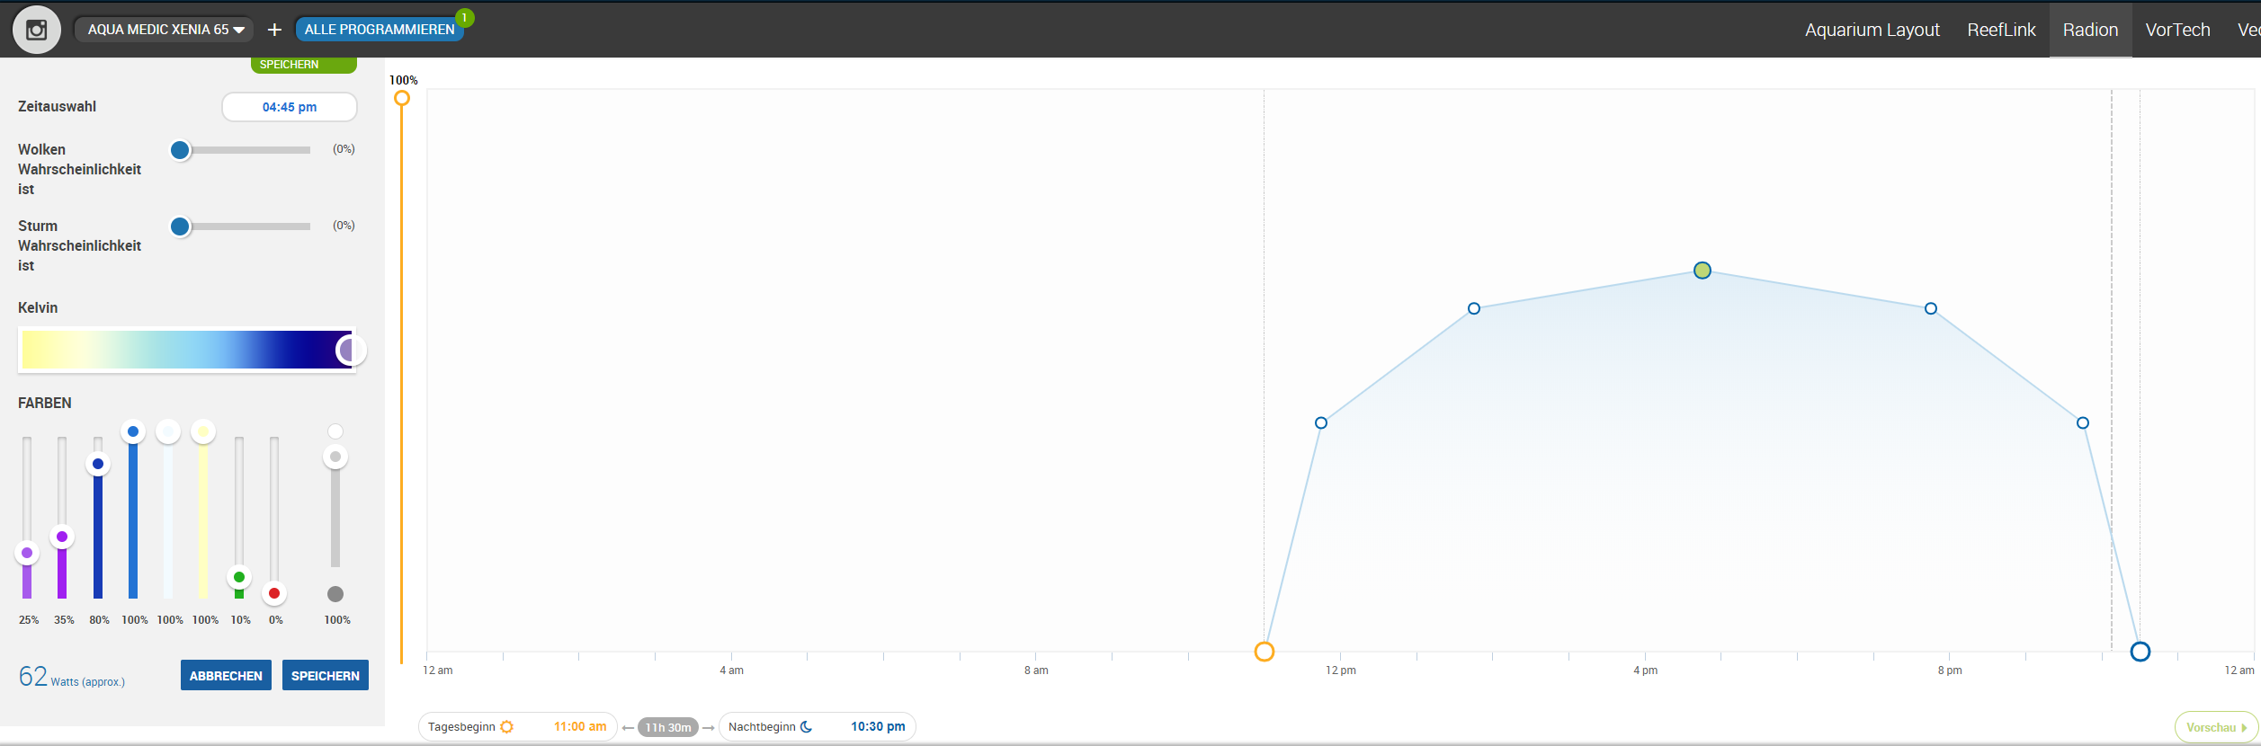This screenshot has height=746, width=2261.
Task: Select the orange sunrise point on timeline
Action: pos(1264,652)
